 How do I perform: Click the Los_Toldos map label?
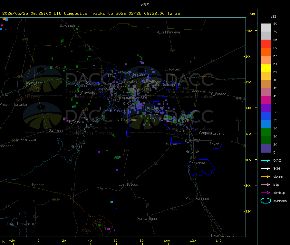point(128,184)
